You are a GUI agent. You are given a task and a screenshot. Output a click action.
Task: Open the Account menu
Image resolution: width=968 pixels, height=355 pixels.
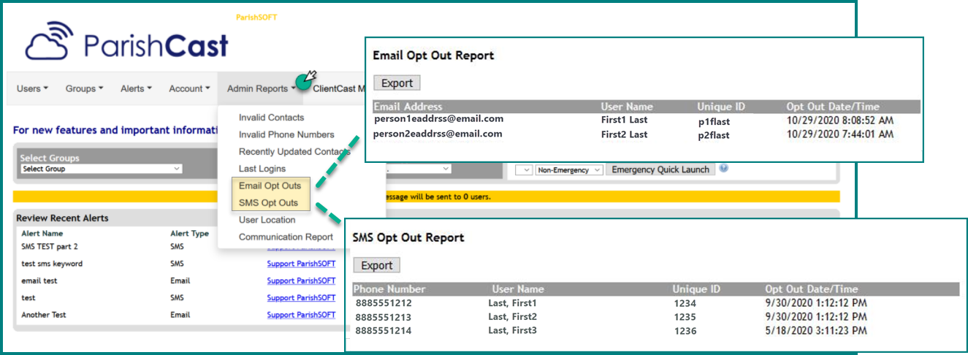click(x=189, y=88)
